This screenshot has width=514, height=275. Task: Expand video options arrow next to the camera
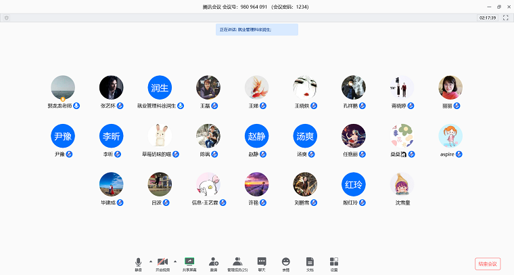[x=174, y=261]
